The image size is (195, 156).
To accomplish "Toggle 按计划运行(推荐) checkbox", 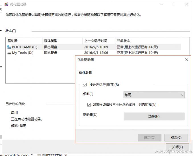I will (85, 85).
